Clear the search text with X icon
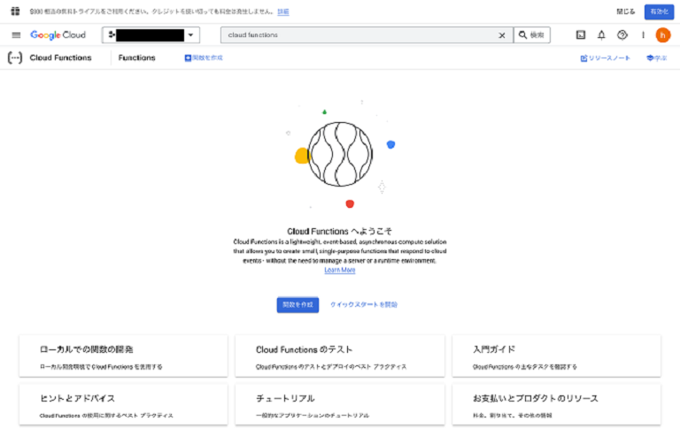Image resolution: width=680 pixels, height=444 pixels. 502,35
